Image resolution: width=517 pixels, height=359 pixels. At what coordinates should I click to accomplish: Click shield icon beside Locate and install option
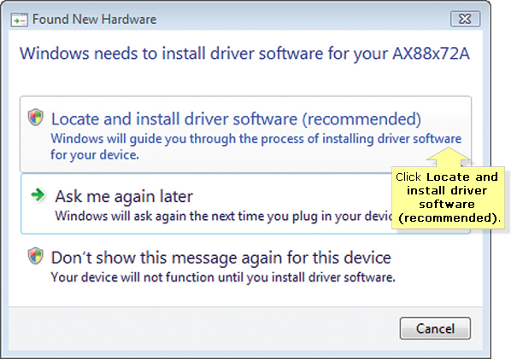point(35,118)
